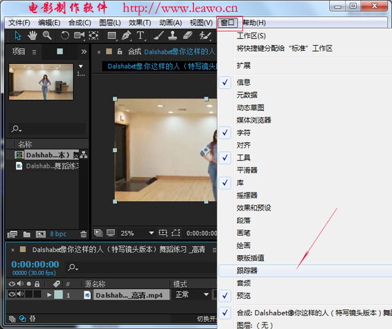This screenshot has height=329, width=392.
Task: Choose 跟踪器 from window menu
Action: (x=306, y=270)
